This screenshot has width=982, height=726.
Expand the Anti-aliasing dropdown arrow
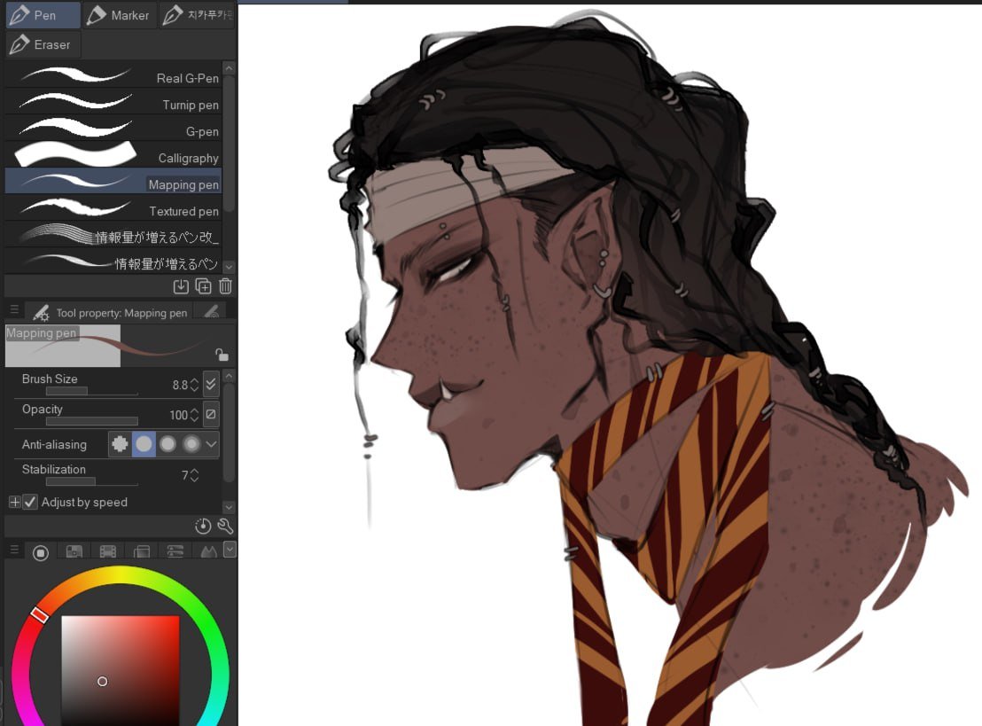tap(212, 444)
